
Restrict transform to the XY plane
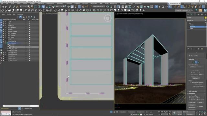coord(167,7)
